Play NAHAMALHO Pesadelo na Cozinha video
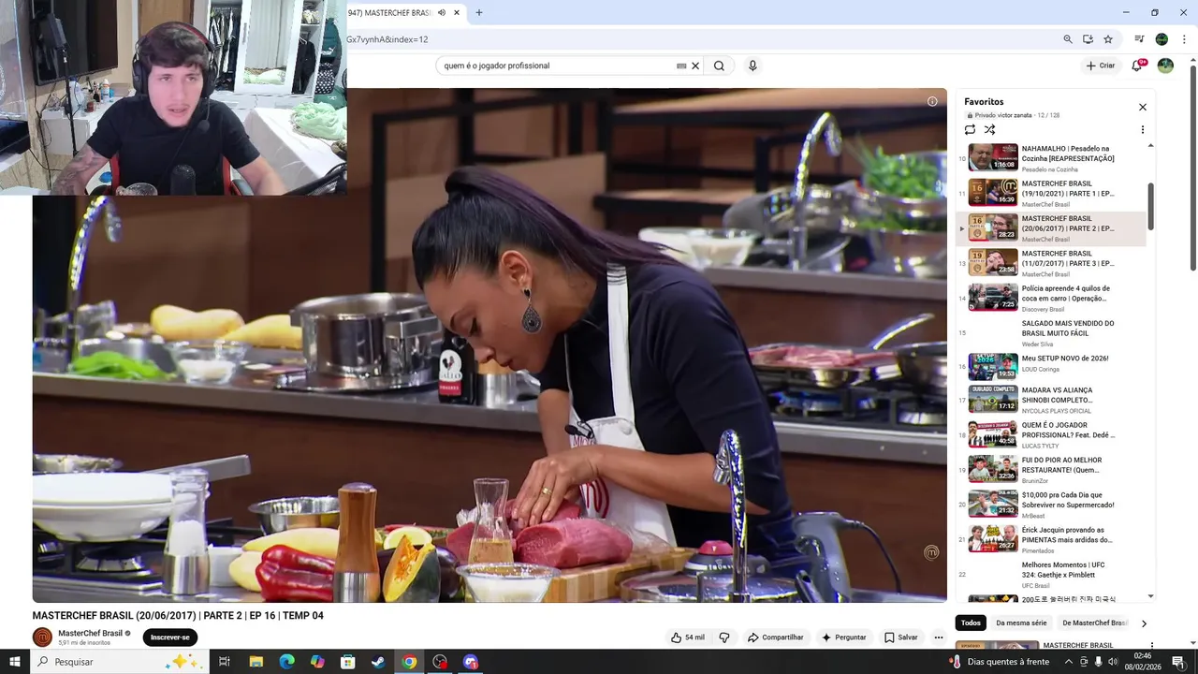Screen dimensions: 1198x674 tap(1051, 157)
